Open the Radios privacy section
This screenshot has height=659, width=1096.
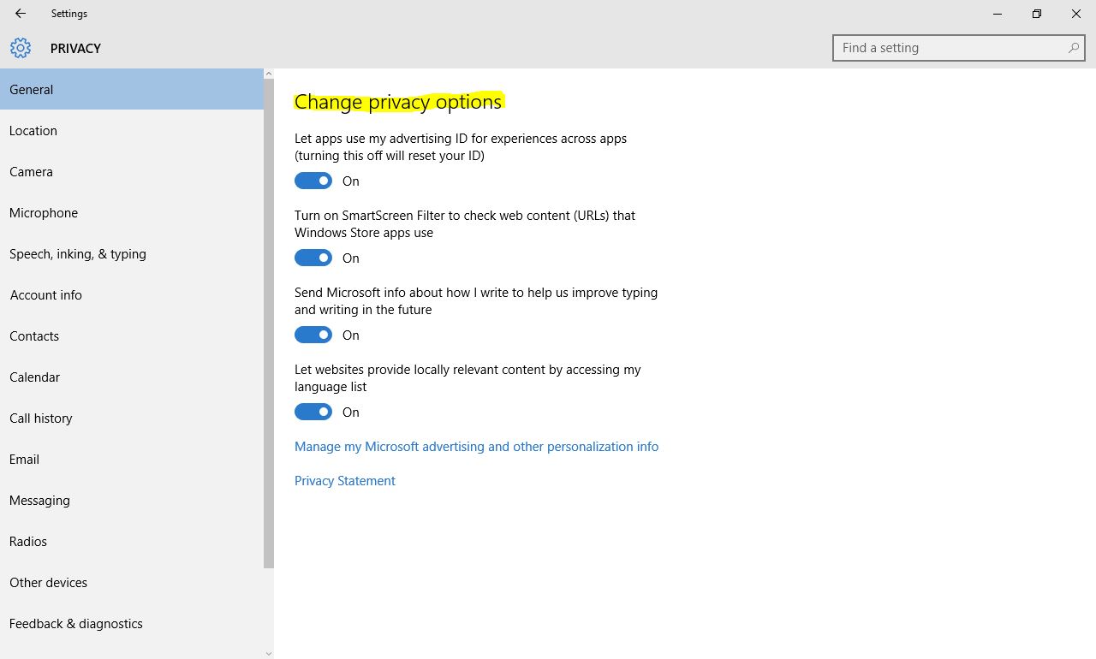coord(28,542)
